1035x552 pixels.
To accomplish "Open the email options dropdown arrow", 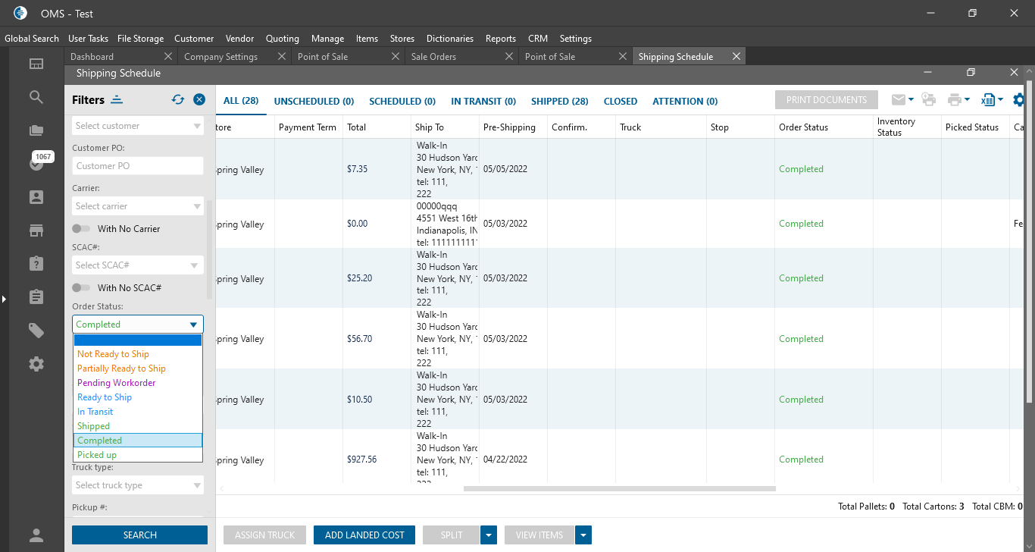I will point(911,99).
